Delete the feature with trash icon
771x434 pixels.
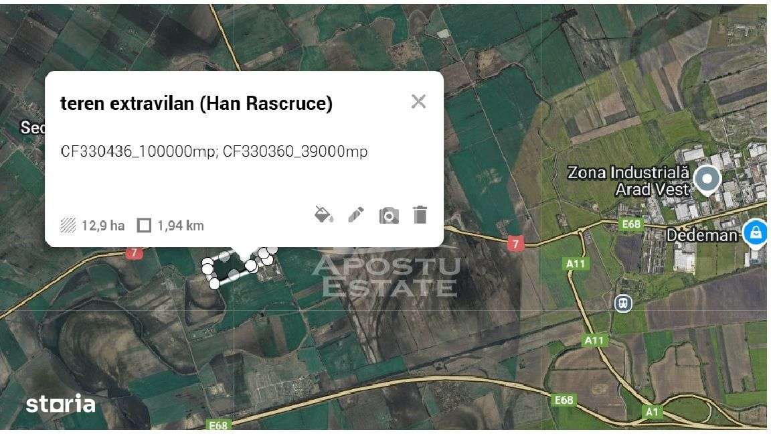pyautogui.click(x=420, y=215)
